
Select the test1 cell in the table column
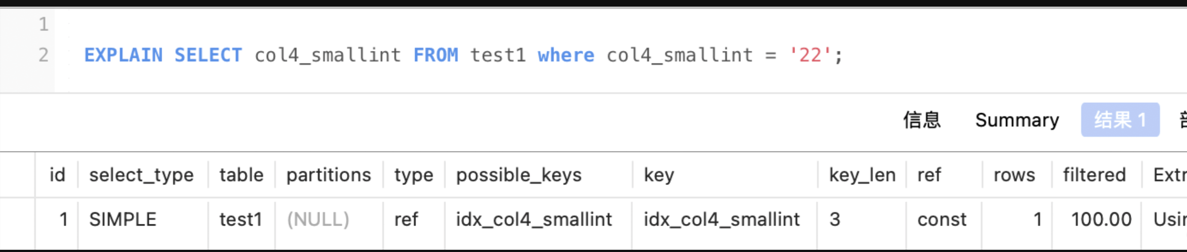(240, 219)
